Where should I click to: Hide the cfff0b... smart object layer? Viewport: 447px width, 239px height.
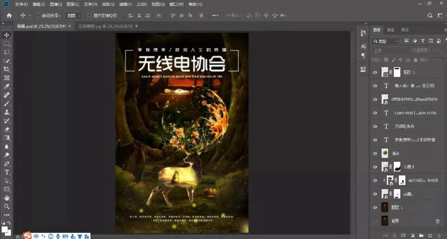coord(375,100)
